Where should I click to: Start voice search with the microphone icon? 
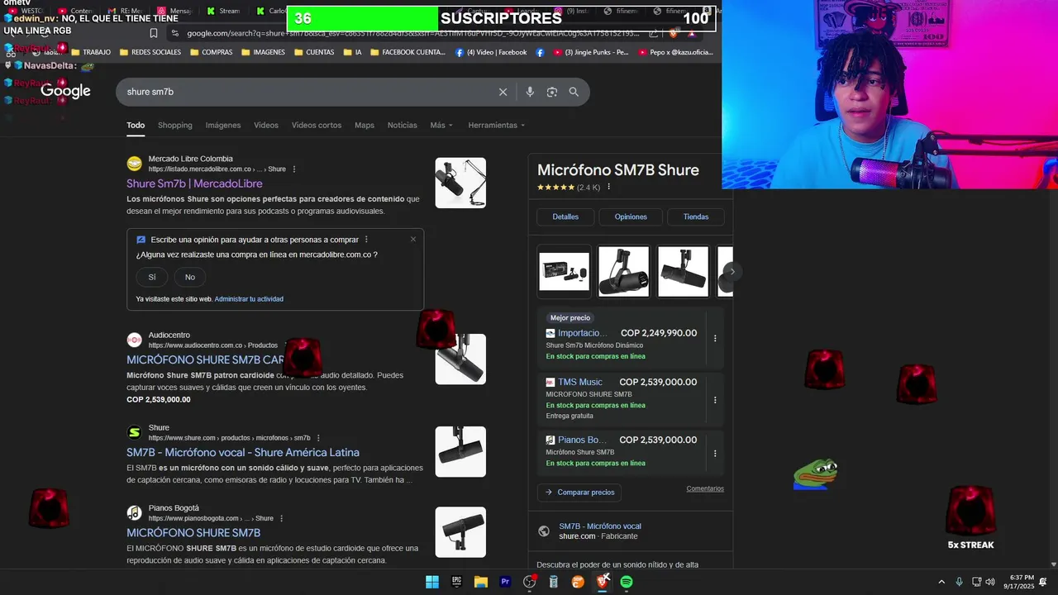530,92
